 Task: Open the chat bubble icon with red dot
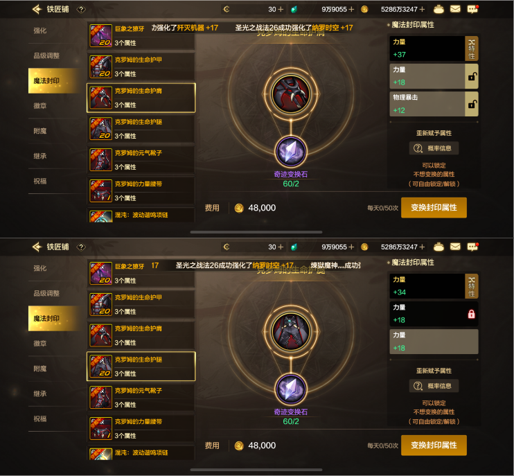pos(472,9)
